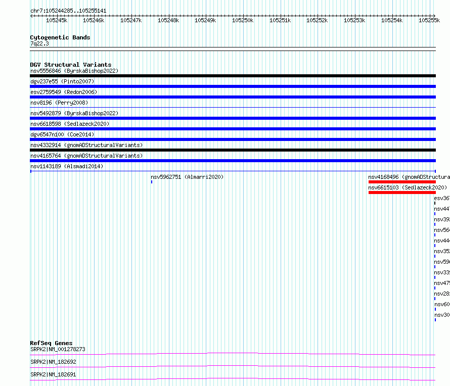Open variant nsv6618598 (Sedlazeck2020) label
Viewport: 450px width, 386px height.
pyautogui.click(x=70, y=124)
